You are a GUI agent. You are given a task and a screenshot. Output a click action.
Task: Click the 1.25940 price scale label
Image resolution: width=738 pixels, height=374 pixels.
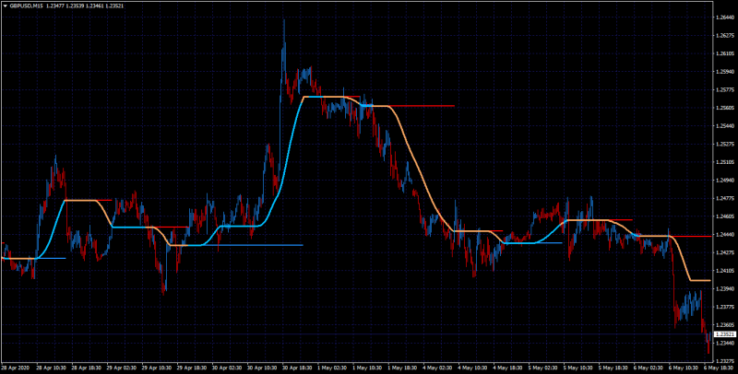click(725, 72)
